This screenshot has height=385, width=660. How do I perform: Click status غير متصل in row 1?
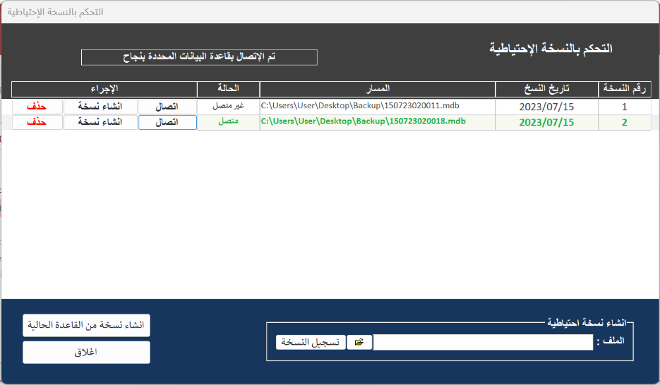[228, 106]
